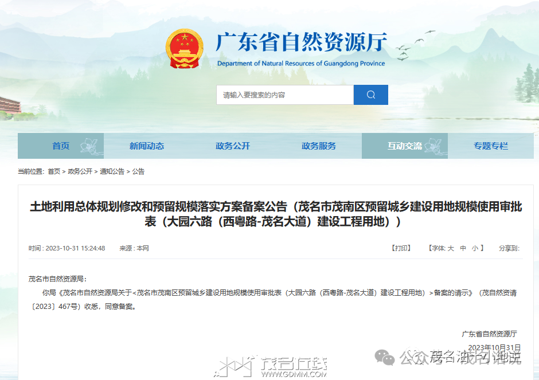The image size is (539, 380).
Task: Go to the 政务服务 section
Action: 319,146
